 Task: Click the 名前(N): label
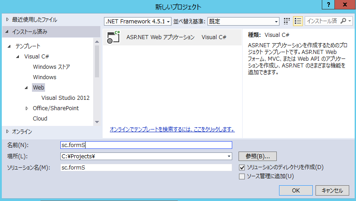18,145
